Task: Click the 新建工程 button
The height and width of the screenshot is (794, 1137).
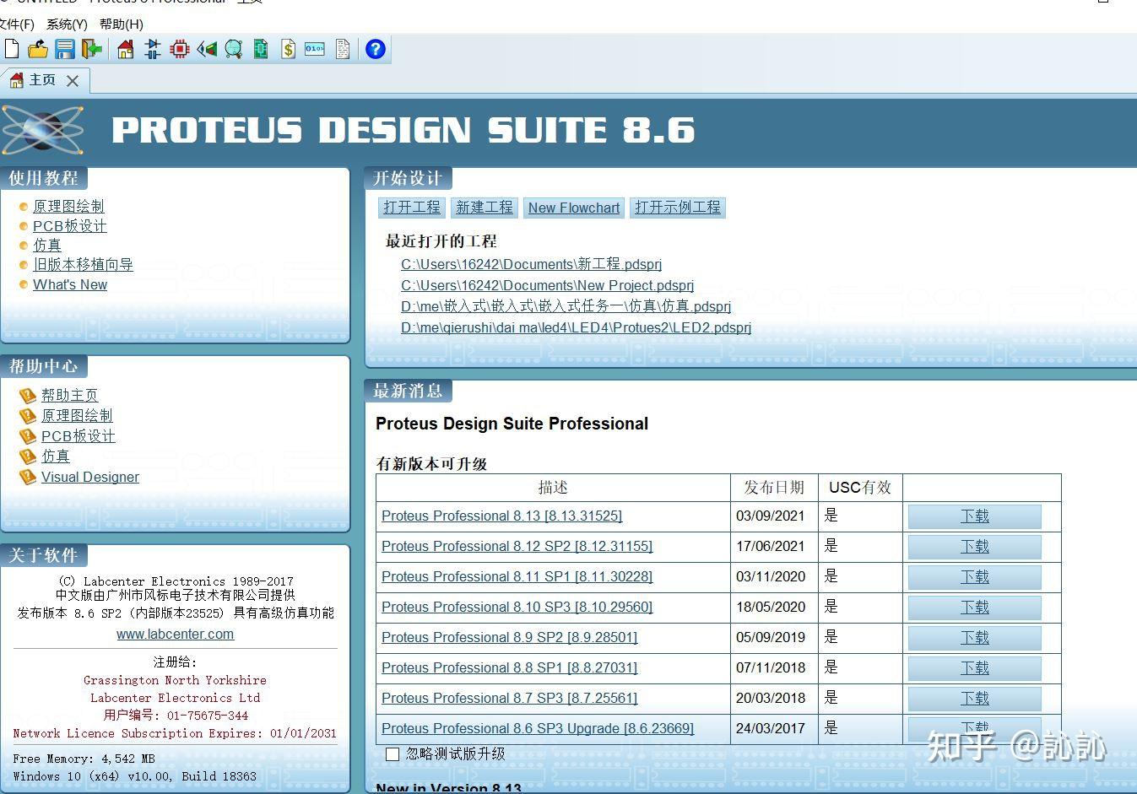Action: pyautogui.click(x=485, y=208)
